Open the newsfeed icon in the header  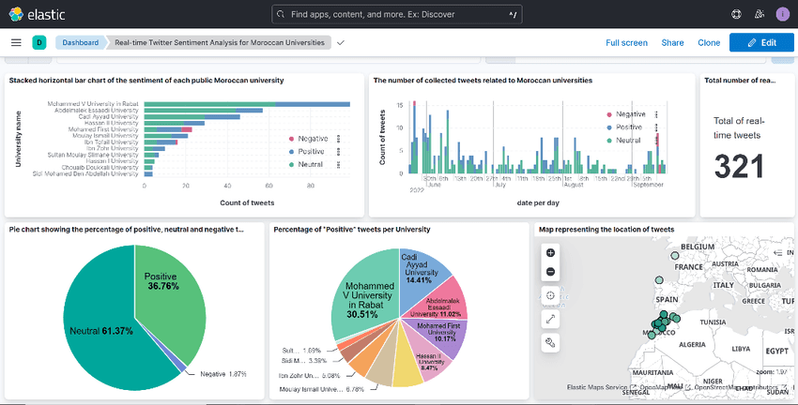pyautogui.click(x=760, y=14)
